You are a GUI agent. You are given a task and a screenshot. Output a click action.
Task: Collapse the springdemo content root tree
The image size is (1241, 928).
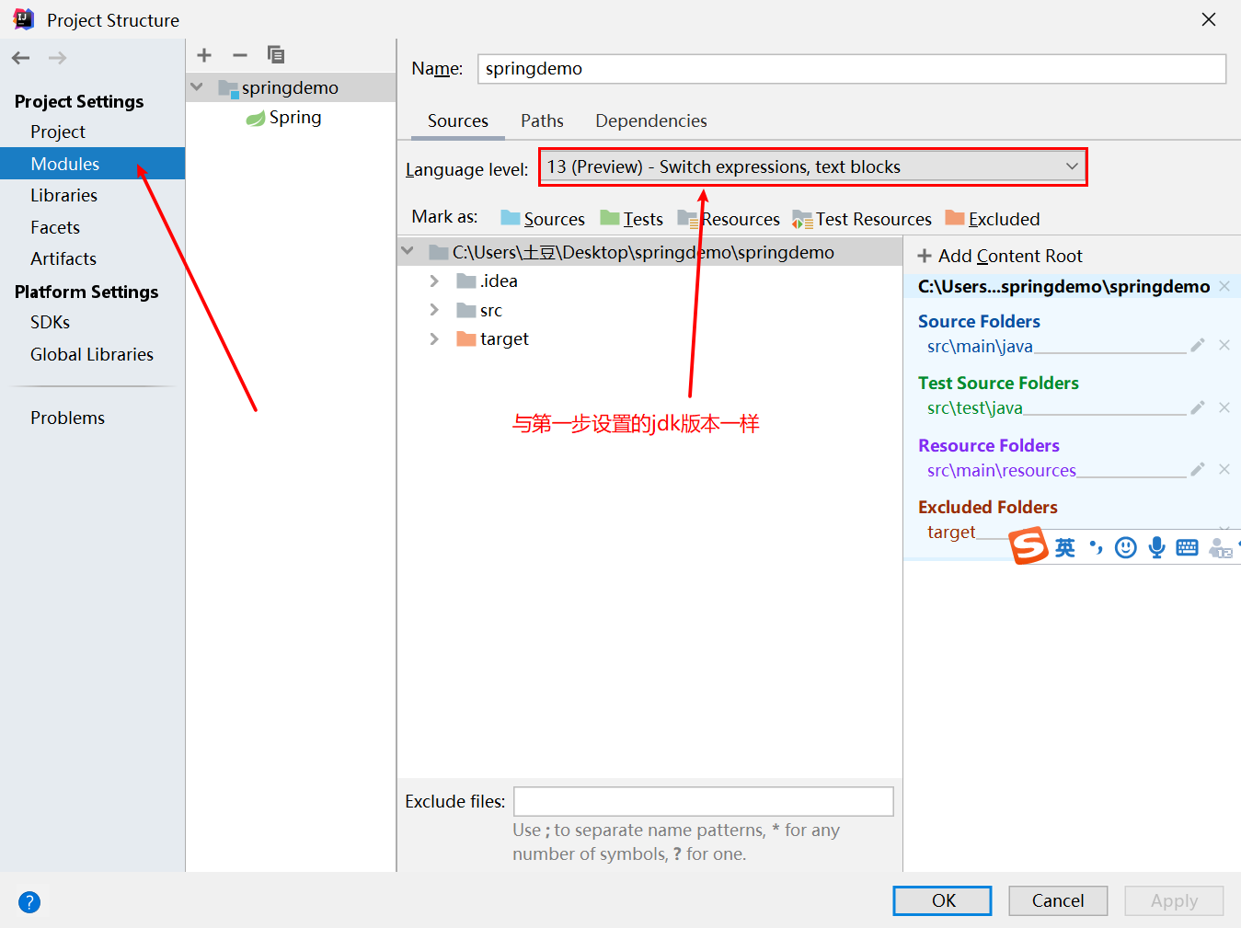click(407, 250)
